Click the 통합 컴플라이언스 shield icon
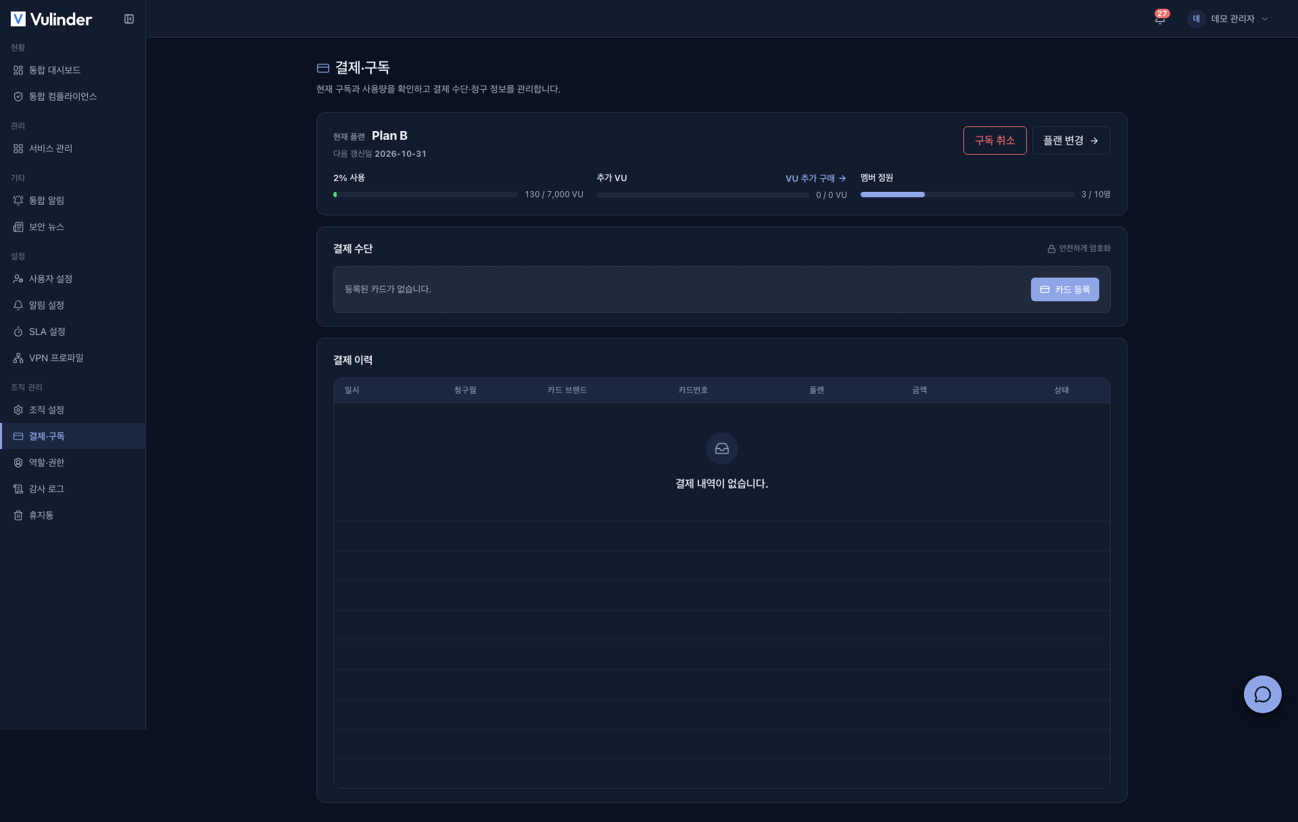This screenshot has height=822, width=1298. pyautogui.click(x=18, y=97)
